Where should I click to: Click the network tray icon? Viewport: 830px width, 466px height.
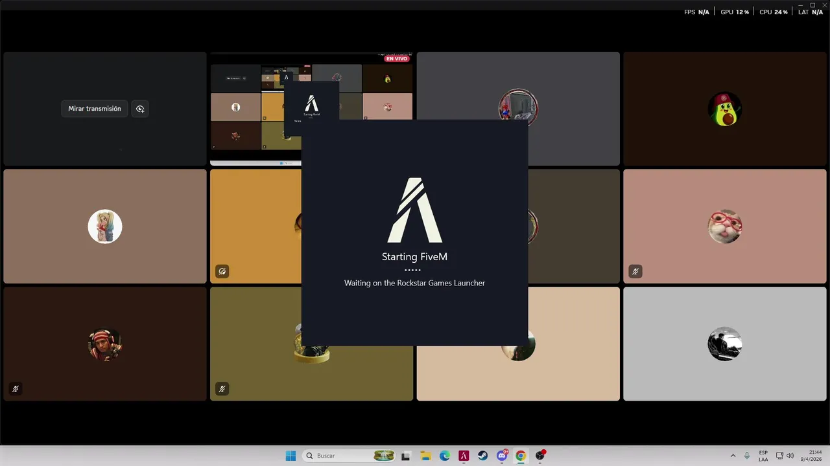click(x=779, y=456)
